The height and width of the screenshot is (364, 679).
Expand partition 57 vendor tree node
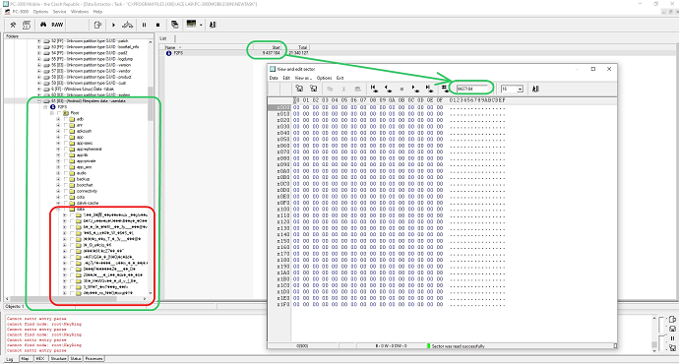pos(39,71)
